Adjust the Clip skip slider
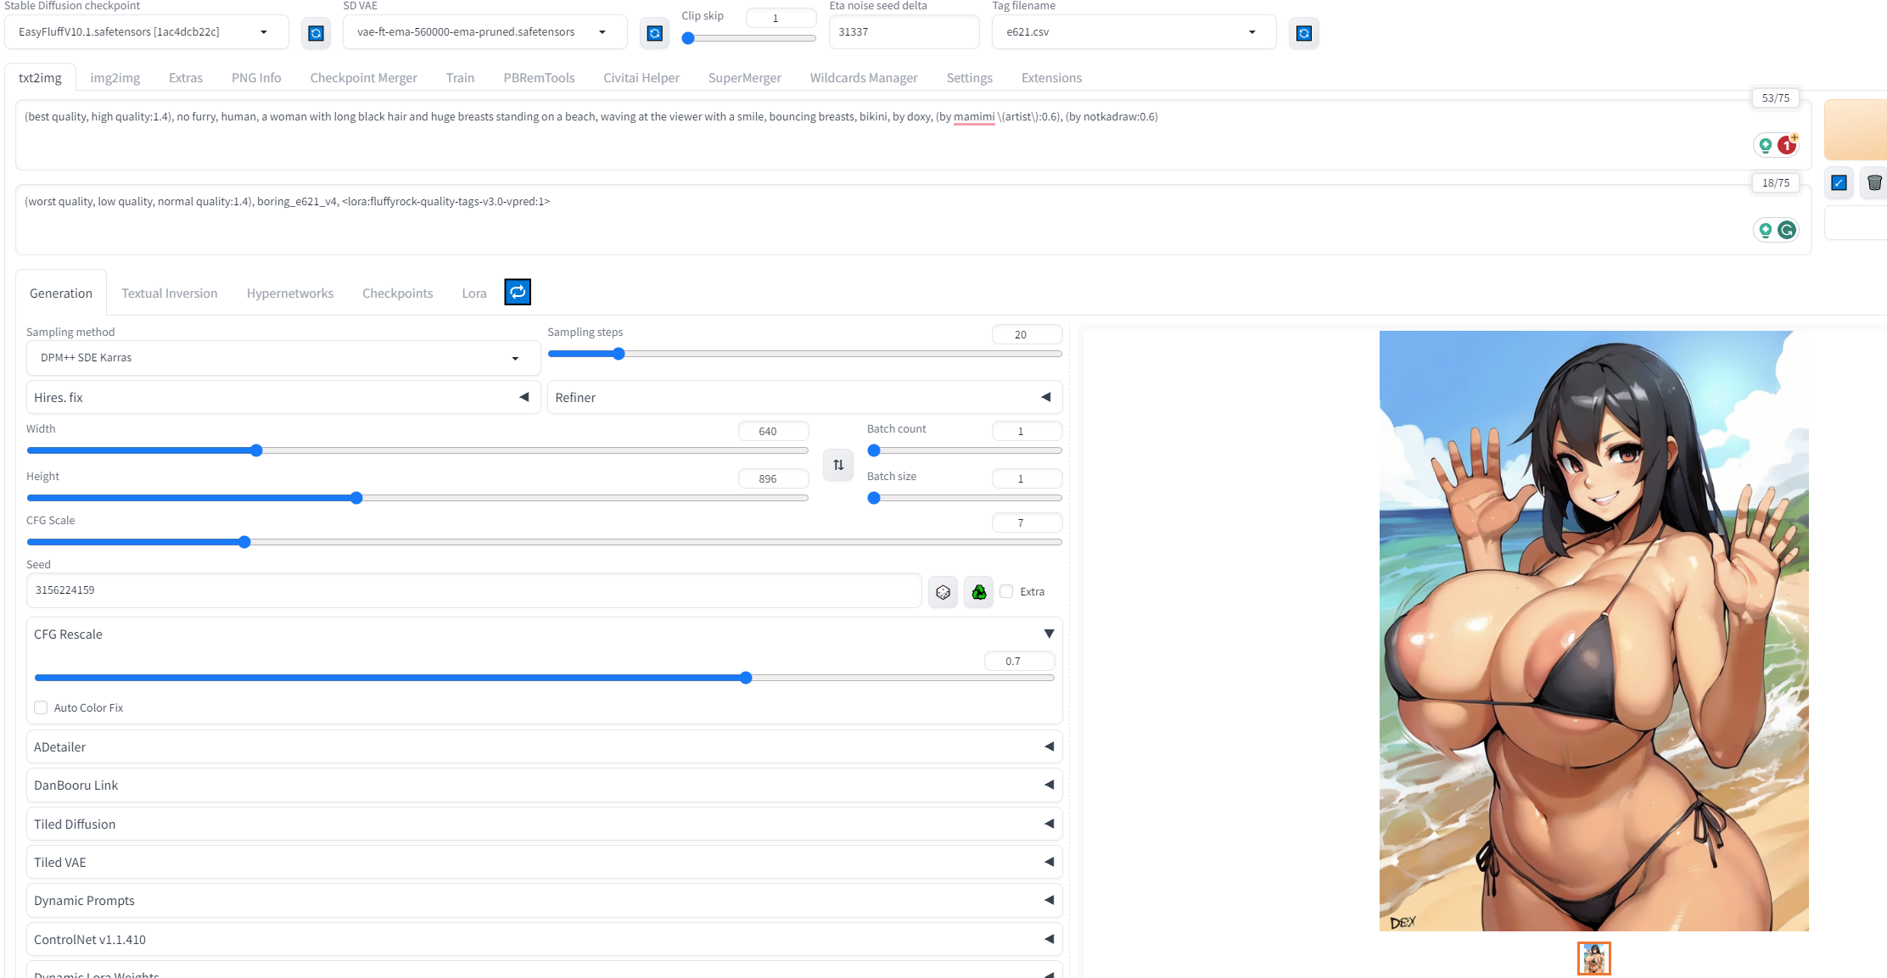The width and height of the screenshot is (1887, 978). 748,38
